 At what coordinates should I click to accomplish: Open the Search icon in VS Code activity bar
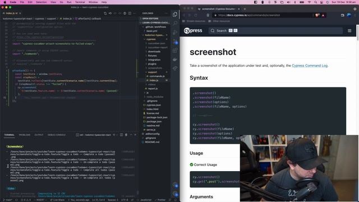(175, 23)
